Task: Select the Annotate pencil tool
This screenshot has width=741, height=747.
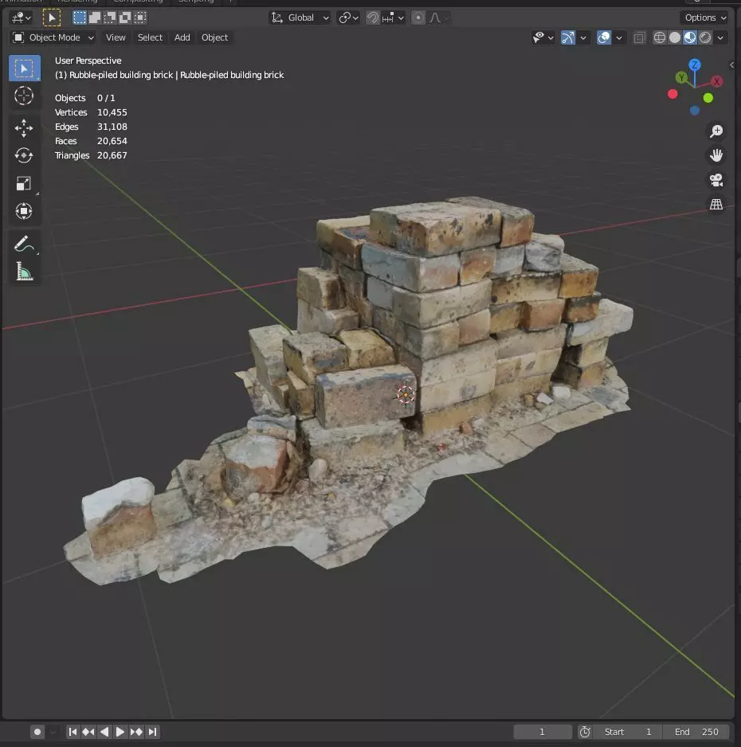Action: pos(24,244)
